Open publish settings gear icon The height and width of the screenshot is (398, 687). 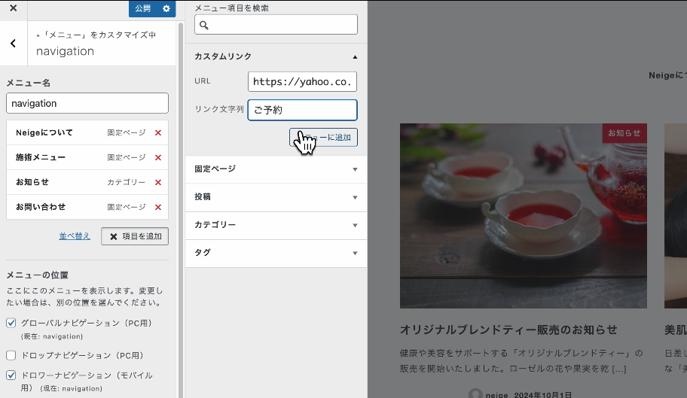click(x=166, y=8)
